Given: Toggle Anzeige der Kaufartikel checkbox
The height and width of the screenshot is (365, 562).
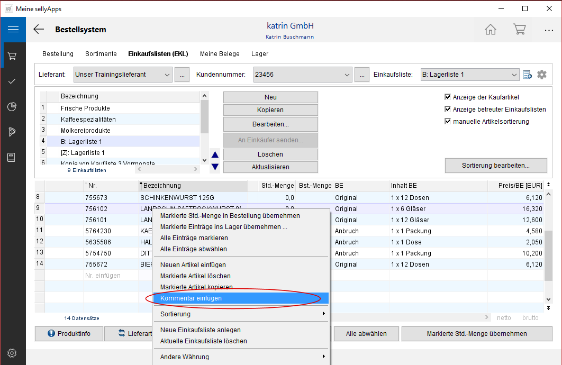Looking at the screenshot, I should tap(448, 97).
